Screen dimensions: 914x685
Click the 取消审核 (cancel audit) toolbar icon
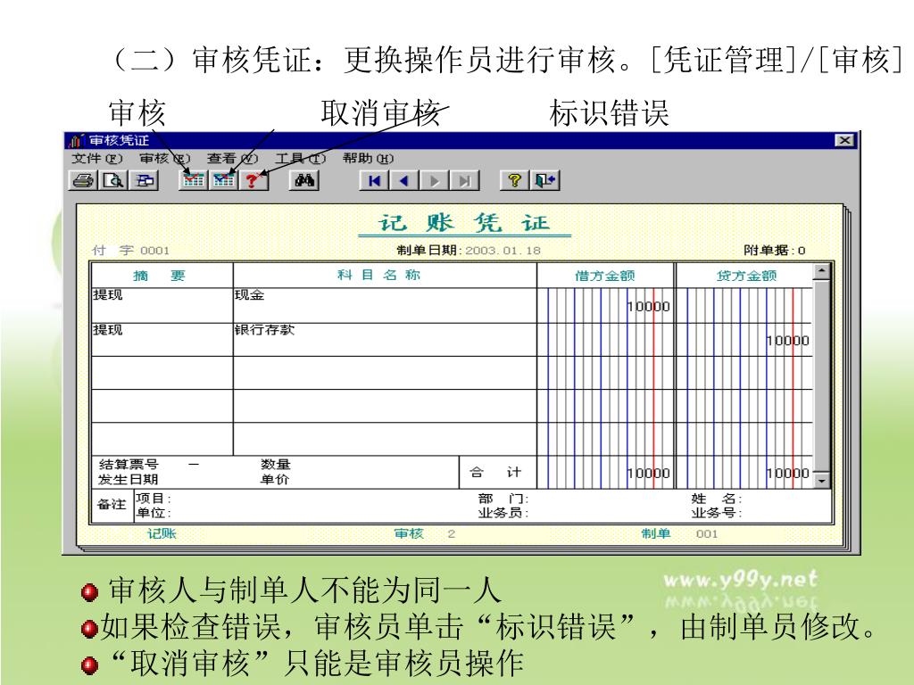[223, 180]
